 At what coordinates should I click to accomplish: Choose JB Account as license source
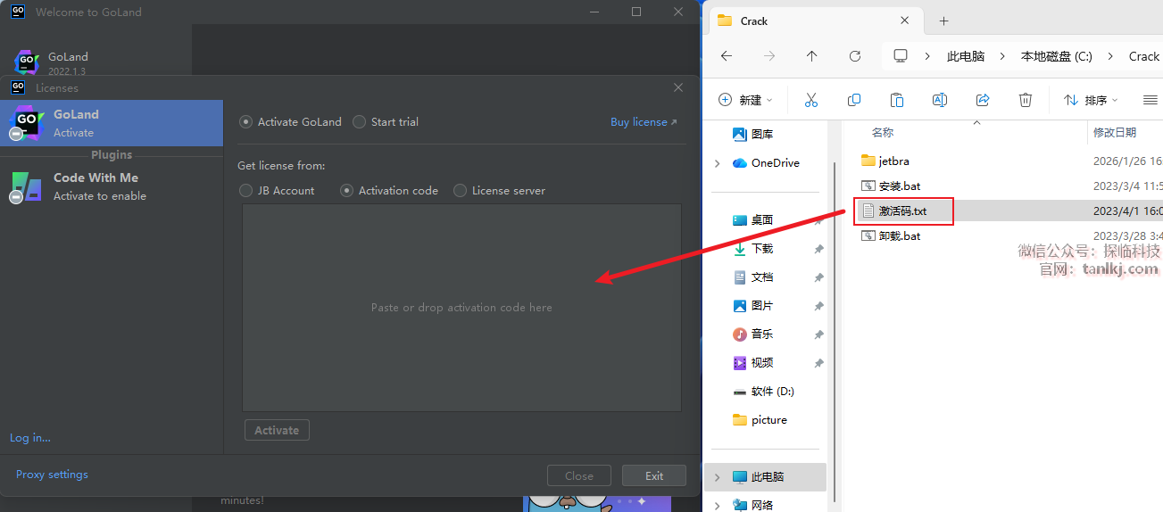tap(246, 191)
